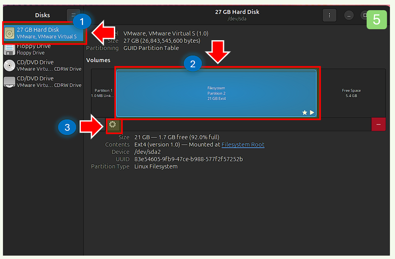The height and width of the screenshot is (259, 395).
Task: Select the first CD/DVD Drive entry
Action: click(43, 66)
